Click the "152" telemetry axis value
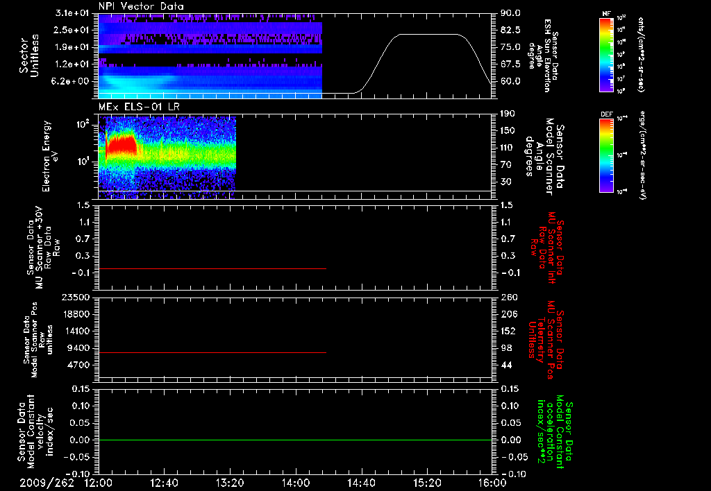The width and height of the screenshot is (711, 491). pyautogui.click(x=509, y=331)
